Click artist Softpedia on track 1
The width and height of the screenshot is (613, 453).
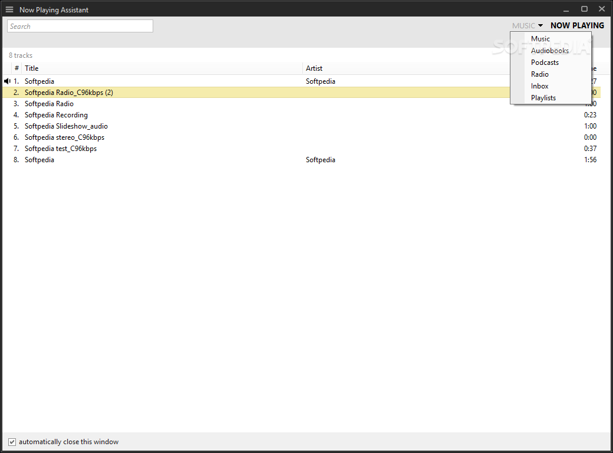[320, 81]
